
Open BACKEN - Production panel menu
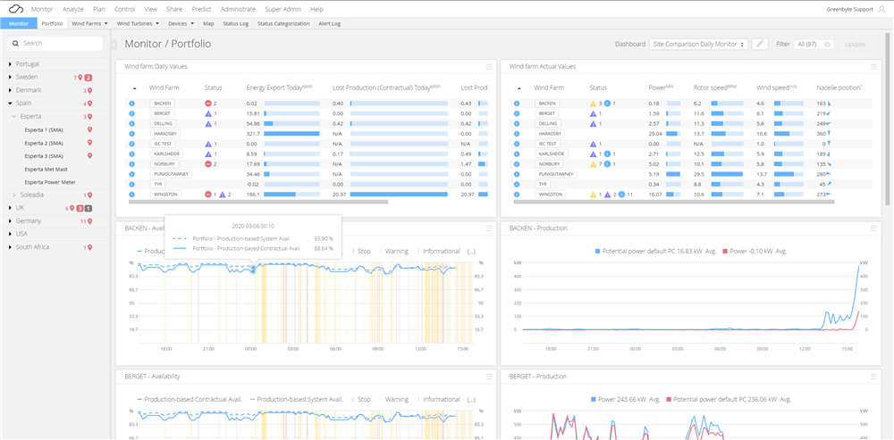[873, 228]
